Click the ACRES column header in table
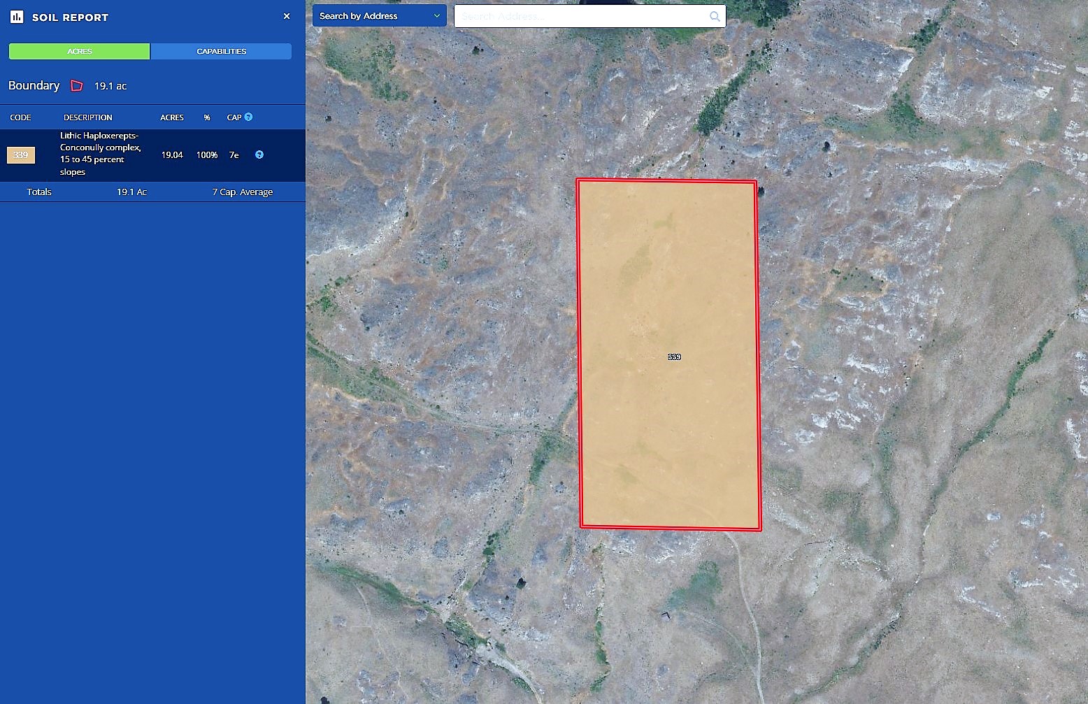 click(172, 117)
